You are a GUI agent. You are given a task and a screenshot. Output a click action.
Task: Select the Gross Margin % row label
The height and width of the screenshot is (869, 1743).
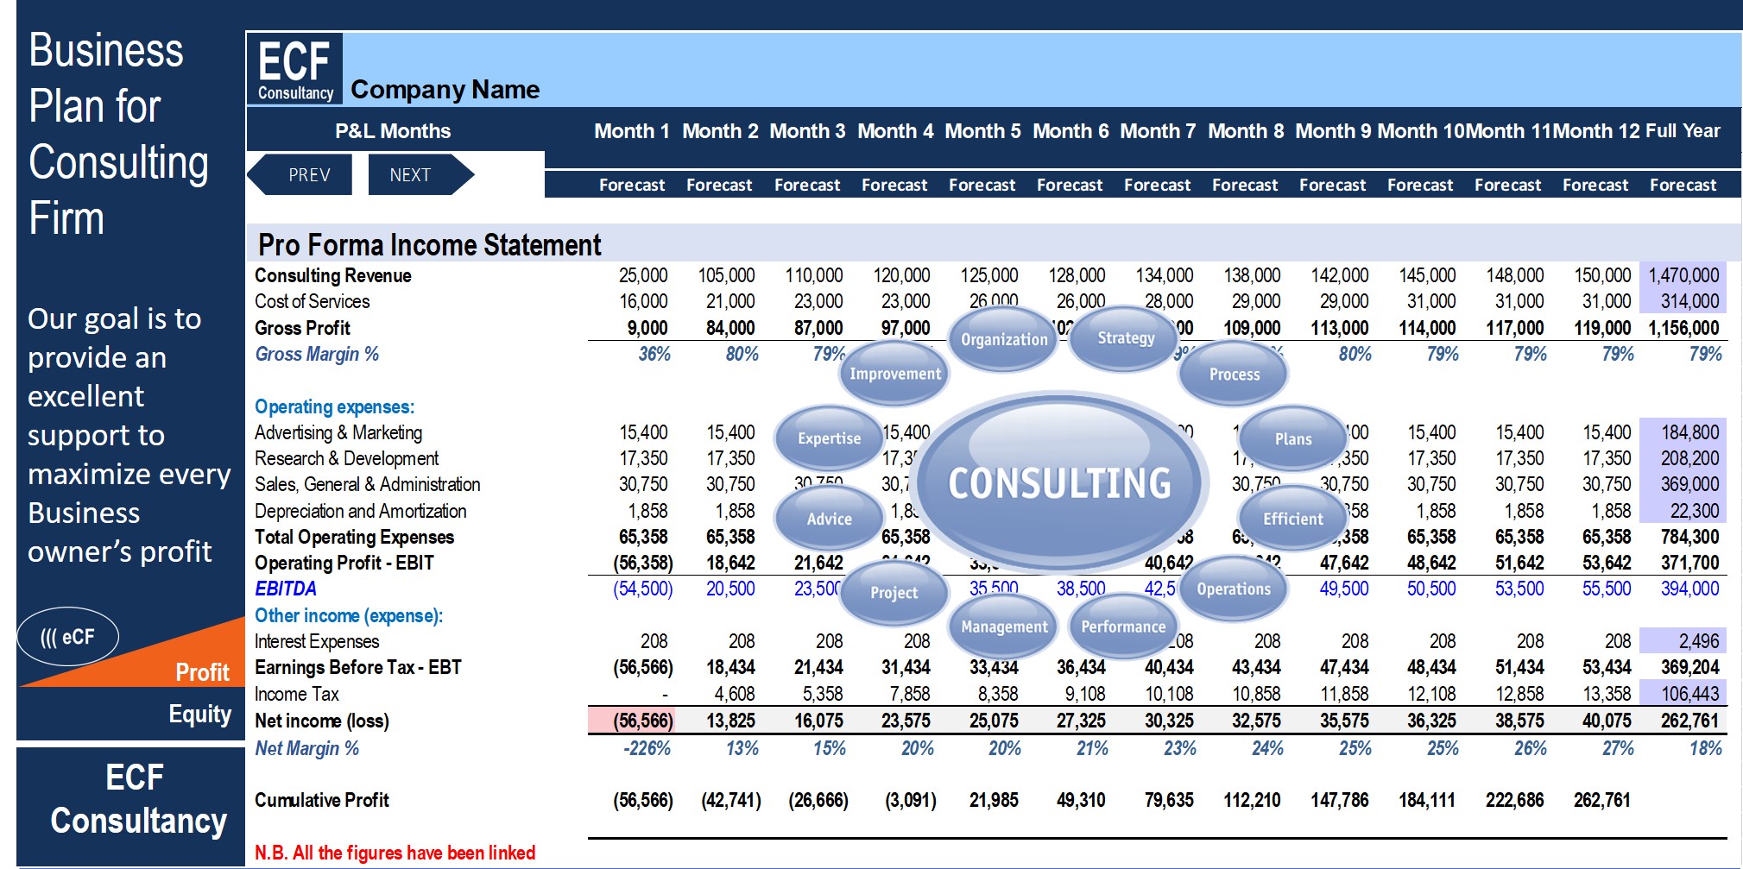click(x=316, y=354)
